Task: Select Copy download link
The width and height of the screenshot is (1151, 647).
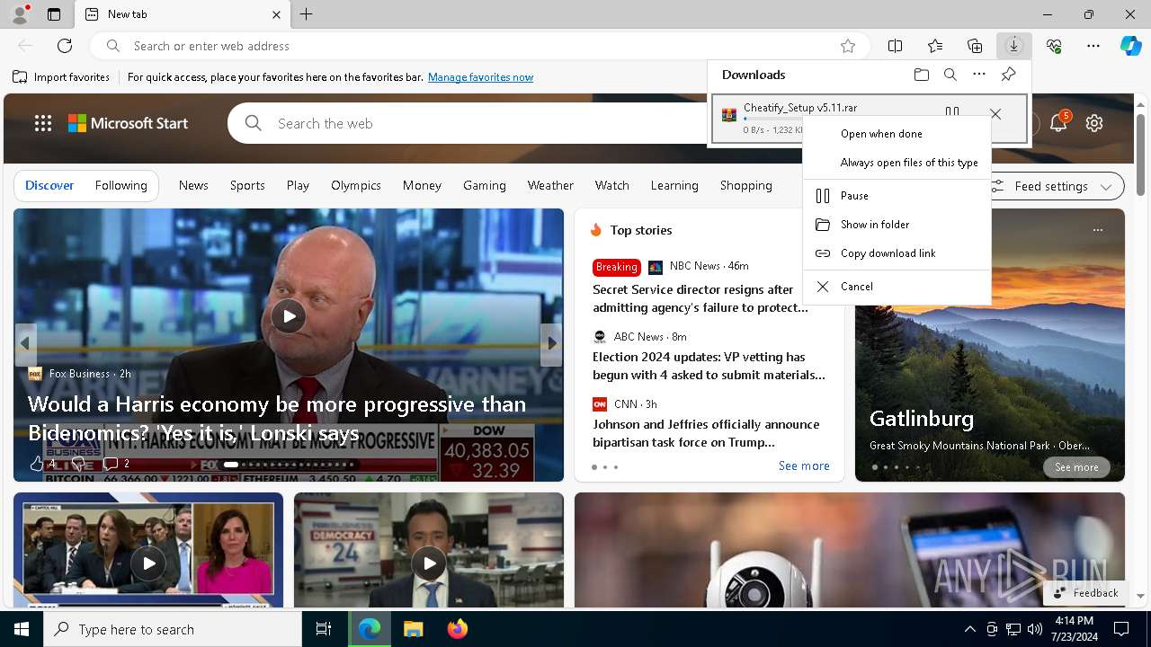Action: (897, 253)
